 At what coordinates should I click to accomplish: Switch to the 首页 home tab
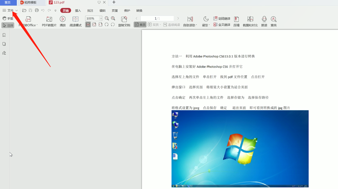(8, 2)
